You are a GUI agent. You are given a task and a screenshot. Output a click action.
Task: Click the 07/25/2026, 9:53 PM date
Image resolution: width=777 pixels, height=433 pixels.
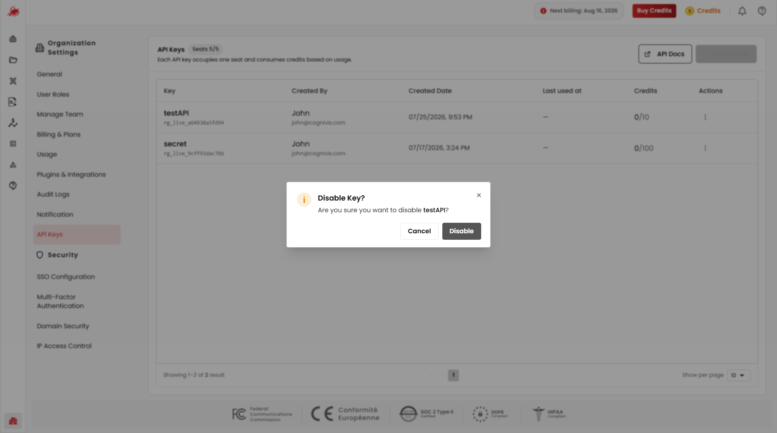coord(440,117)
